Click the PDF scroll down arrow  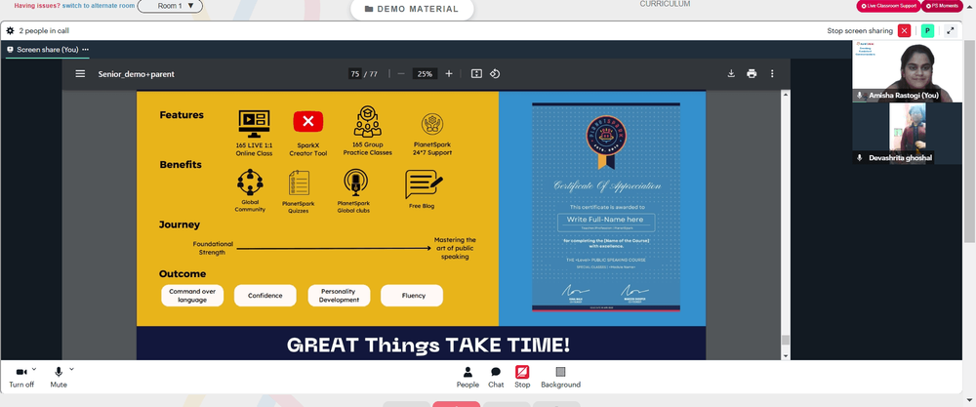(785, 356)
